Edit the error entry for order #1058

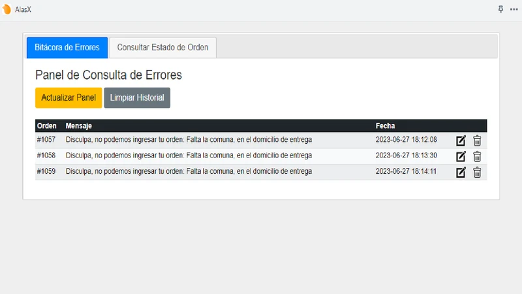(461, 156)
